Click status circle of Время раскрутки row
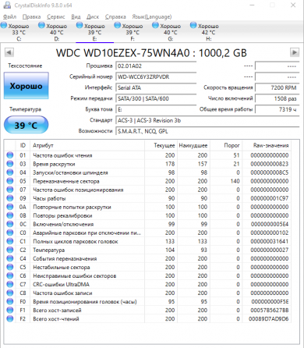This screenshot has height=348, width=304. point(10,164)
